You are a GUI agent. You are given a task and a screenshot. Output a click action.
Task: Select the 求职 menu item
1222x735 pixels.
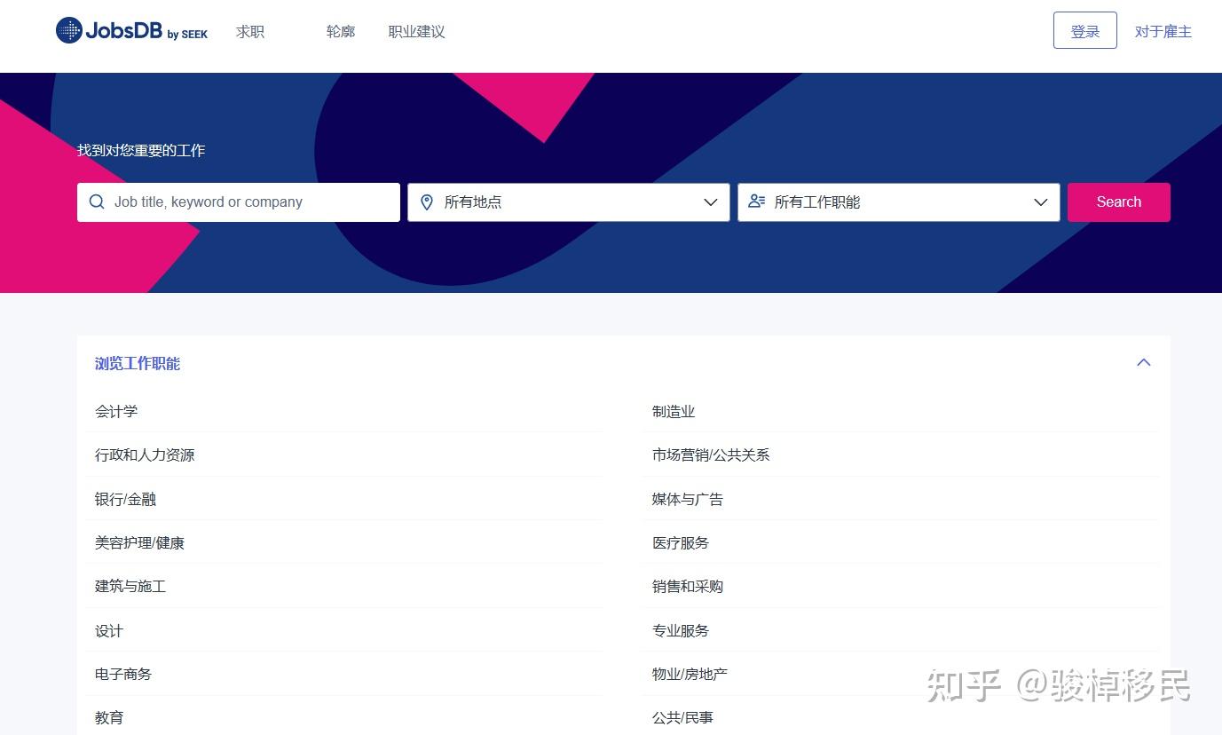pyautogui.click(x=249, y=31)
